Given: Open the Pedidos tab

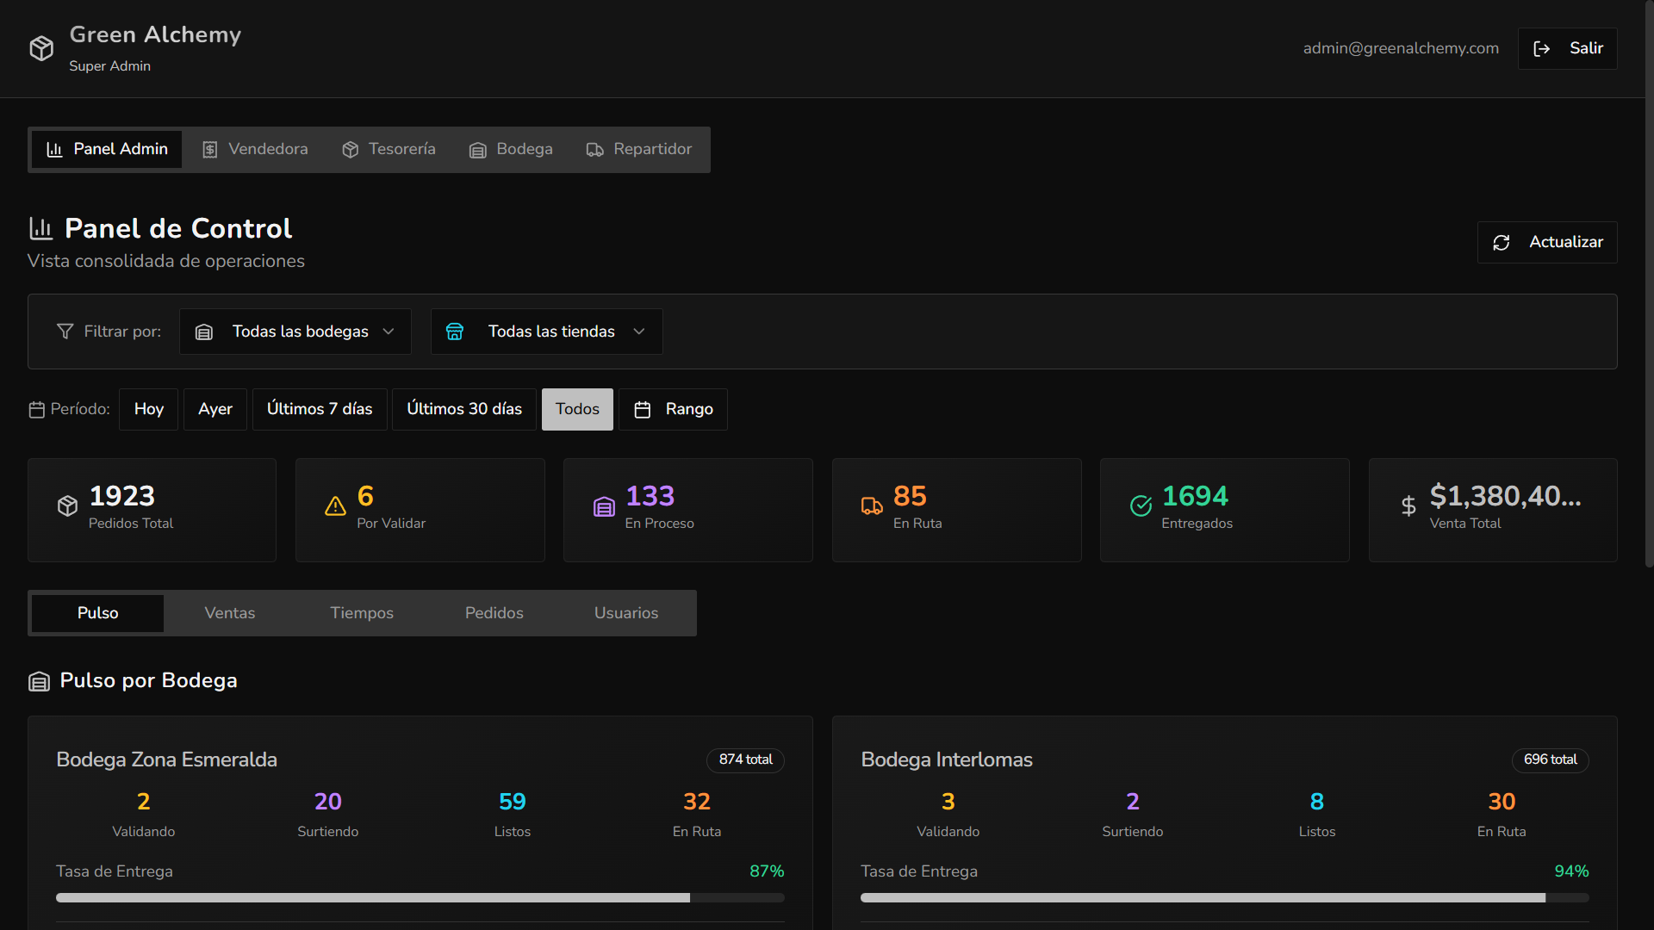Looking at the screenshot, I should click(x=494, y=613).
